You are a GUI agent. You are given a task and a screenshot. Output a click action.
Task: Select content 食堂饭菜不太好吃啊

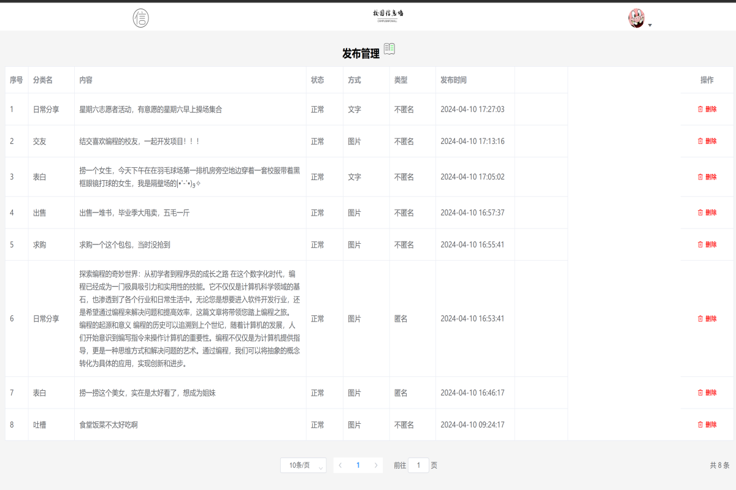point(109,425)
